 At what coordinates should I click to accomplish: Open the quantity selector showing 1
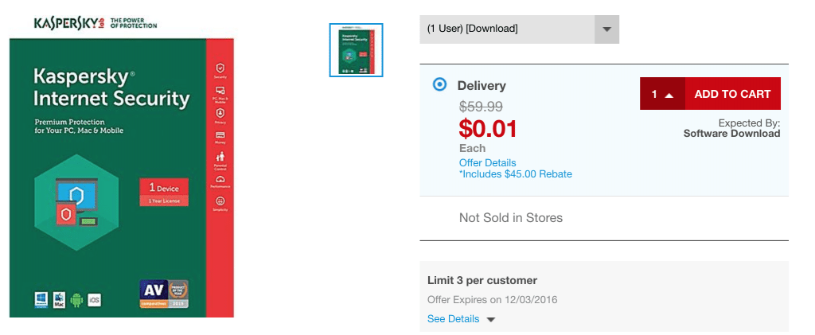662,94
